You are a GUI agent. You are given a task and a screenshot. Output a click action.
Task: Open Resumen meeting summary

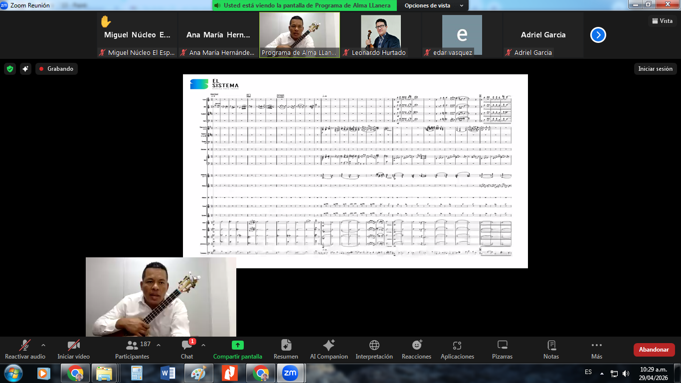(x=286, y=349)
